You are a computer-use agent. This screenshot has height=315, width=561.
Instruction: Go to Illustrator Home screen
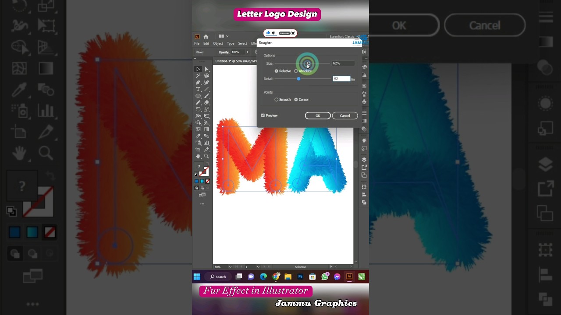(206, 36)
